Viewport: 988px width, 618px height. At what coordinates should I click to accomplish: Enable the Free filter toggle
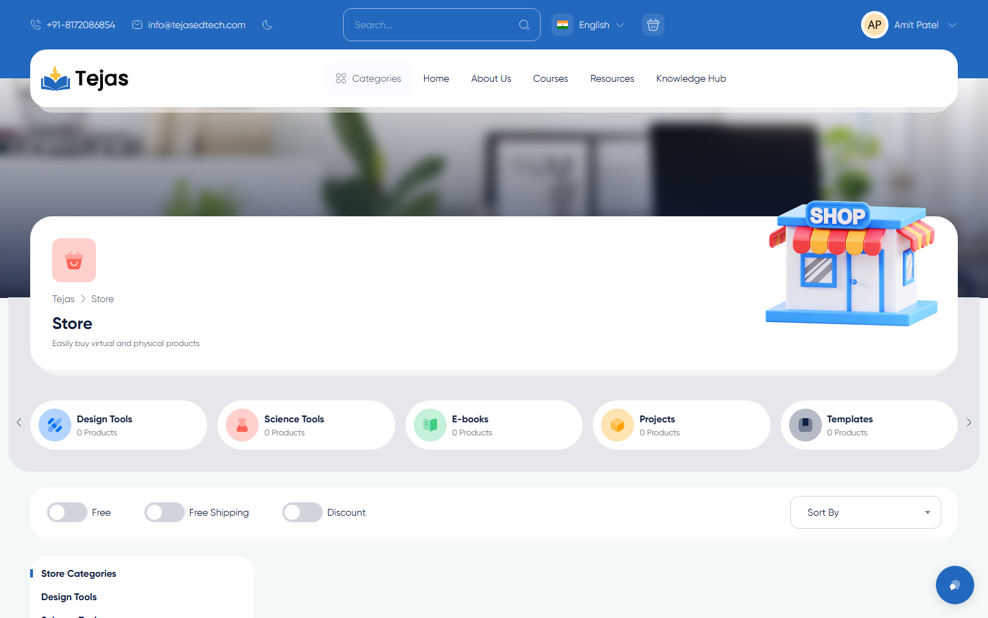click(x=67, y=512)
